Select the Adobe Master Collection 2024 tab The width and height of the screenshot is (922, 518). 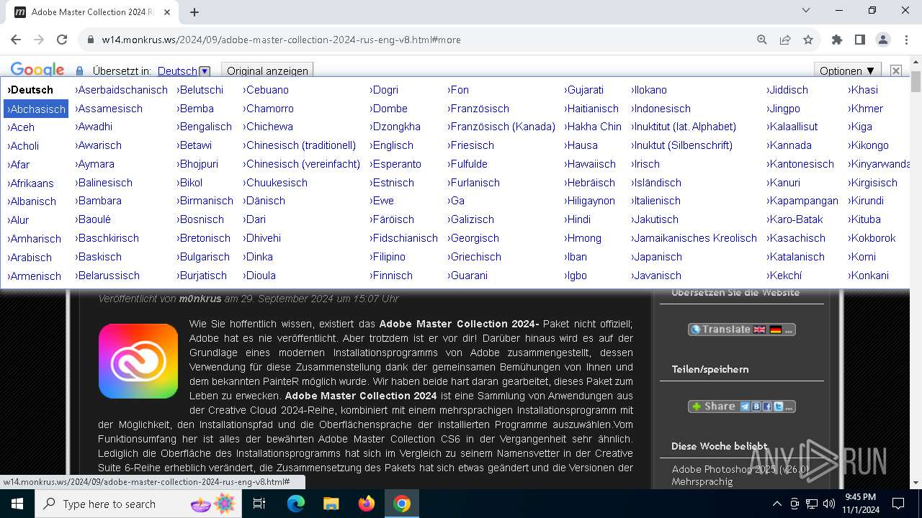92,12
